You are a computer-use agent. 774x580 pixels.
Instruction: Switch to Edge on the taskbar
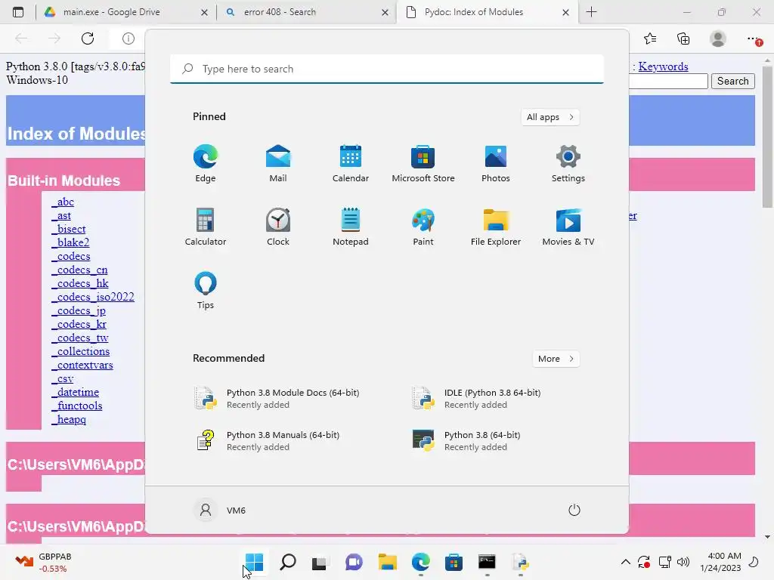420,562
